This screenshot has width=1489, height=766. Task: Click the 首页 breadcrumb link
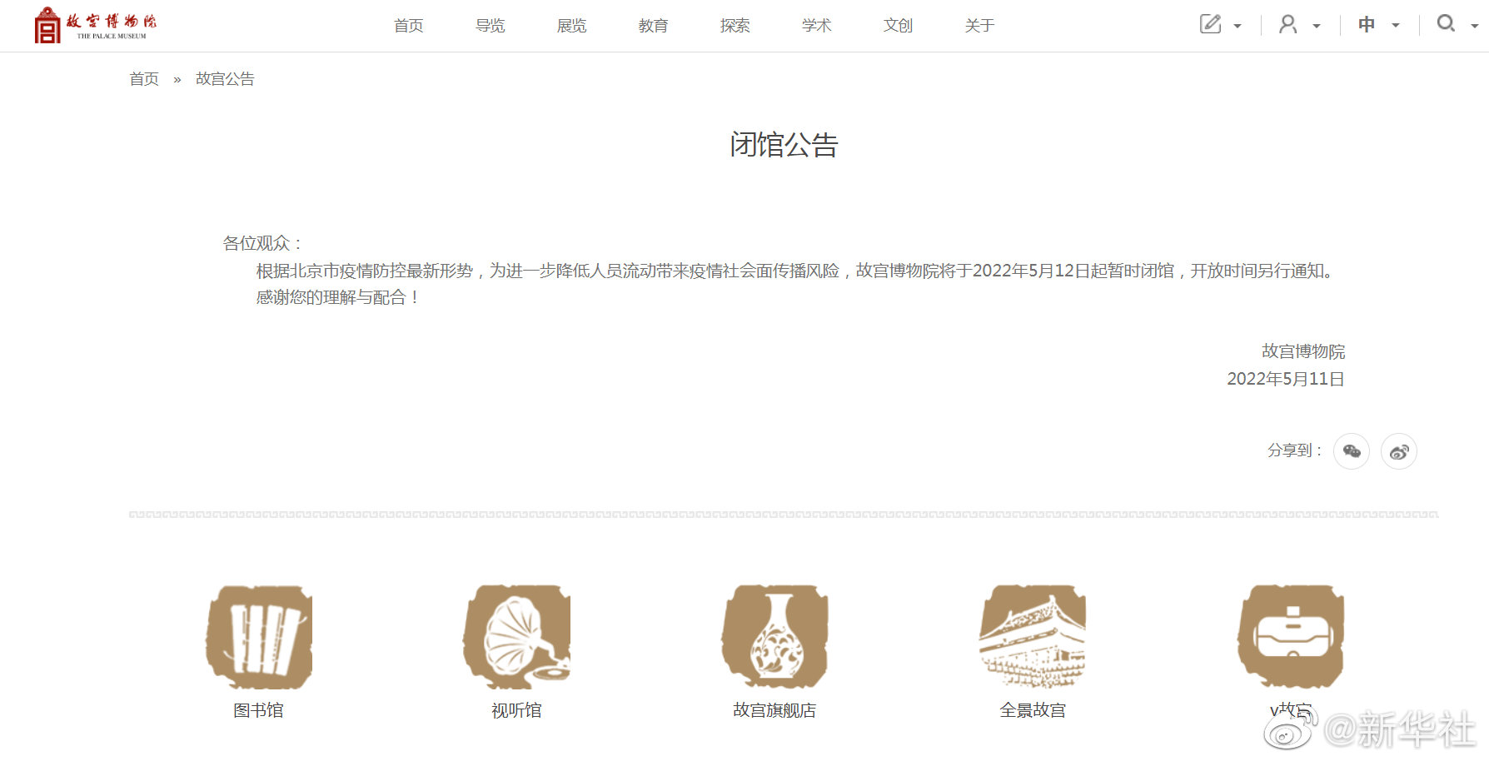(x=144, y=79)
